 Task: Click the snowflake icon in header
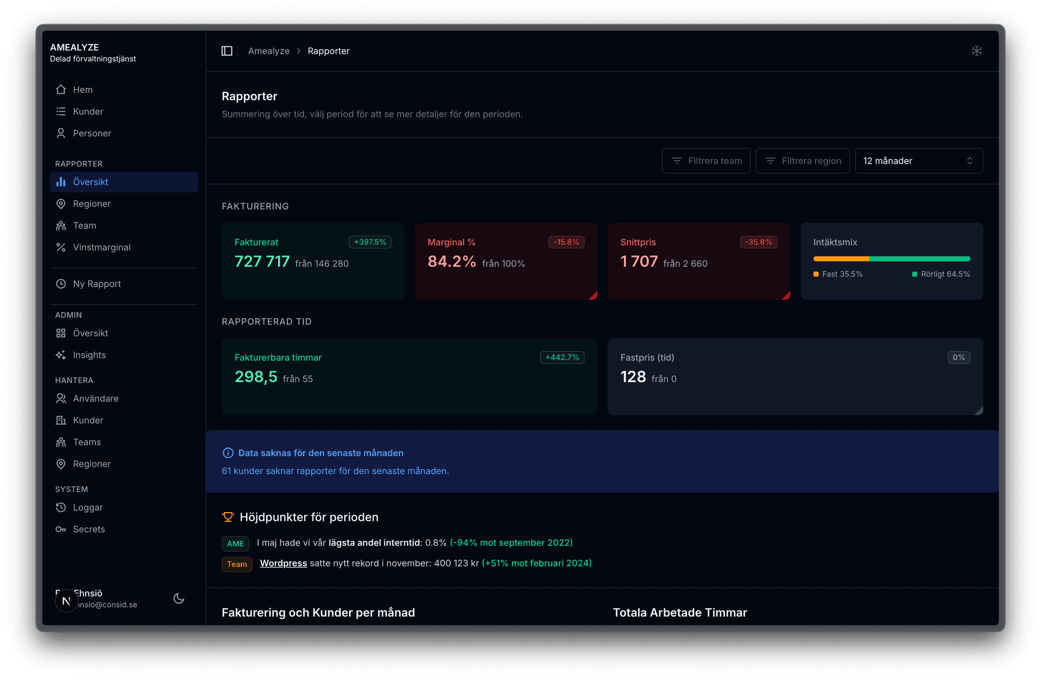click(x=976, y=51)
